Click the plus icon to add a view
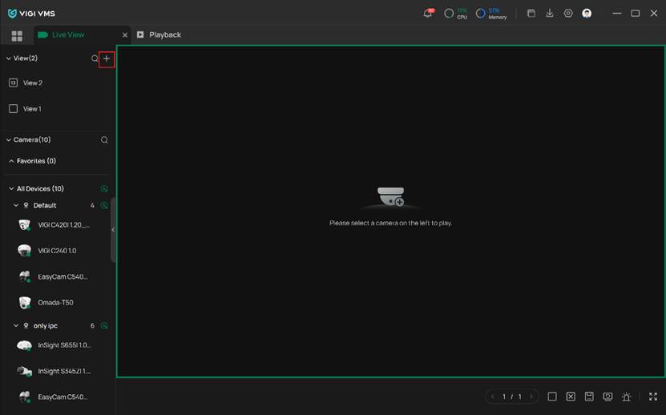 pyautogui.click(x=107, y=58)
